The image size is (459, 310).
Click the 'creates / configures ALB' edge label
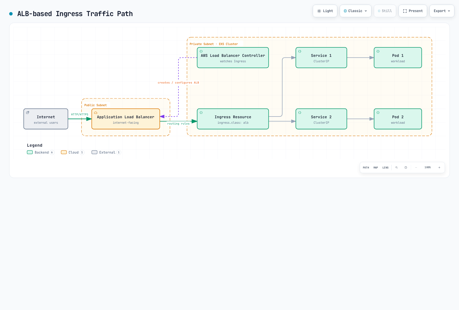pos(178,83)
